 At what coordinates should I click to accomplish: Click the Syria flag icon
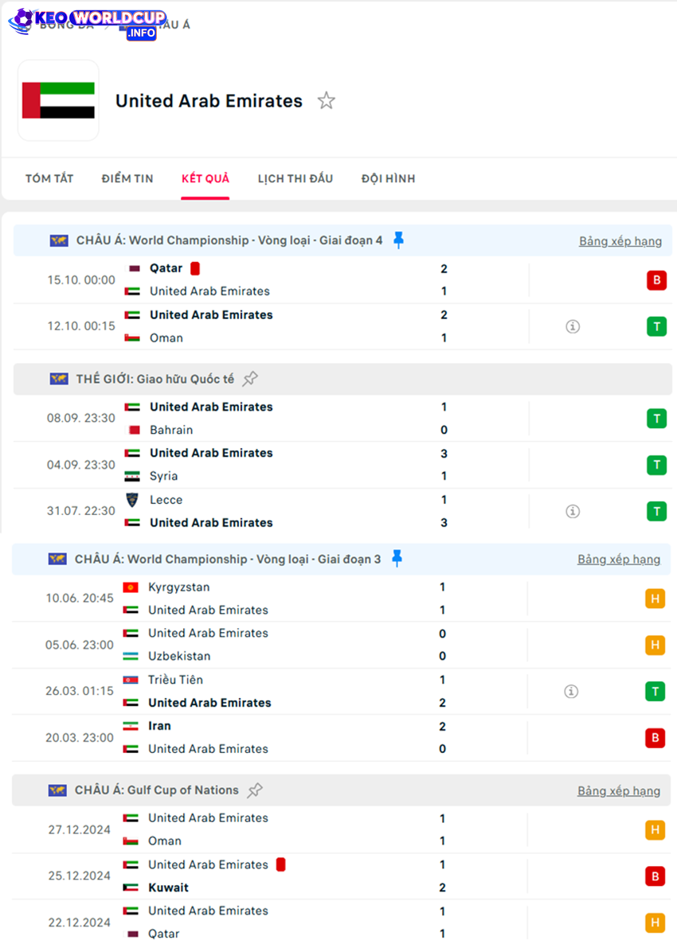tap(132, 476)
